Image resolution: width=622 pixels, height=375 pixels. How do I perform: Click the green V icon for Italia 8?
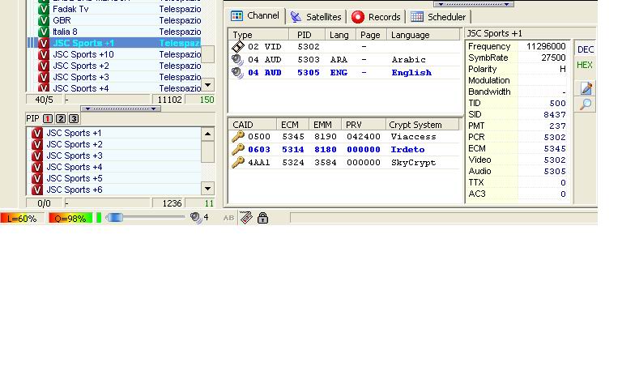click(x=44, y=32)
